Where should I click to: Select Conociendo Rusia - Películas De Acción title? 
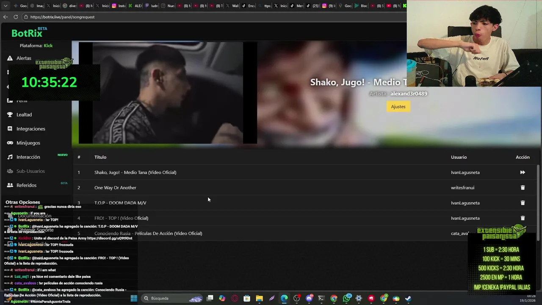(148, 233)
